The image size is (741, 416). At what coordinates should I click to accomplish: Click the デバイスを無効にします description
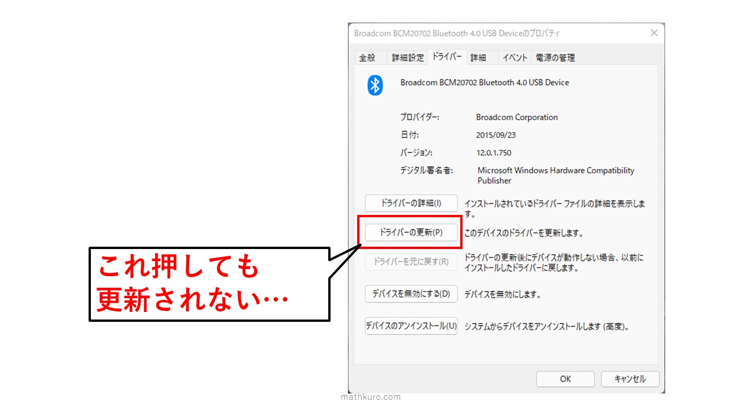tap(502, 295)
